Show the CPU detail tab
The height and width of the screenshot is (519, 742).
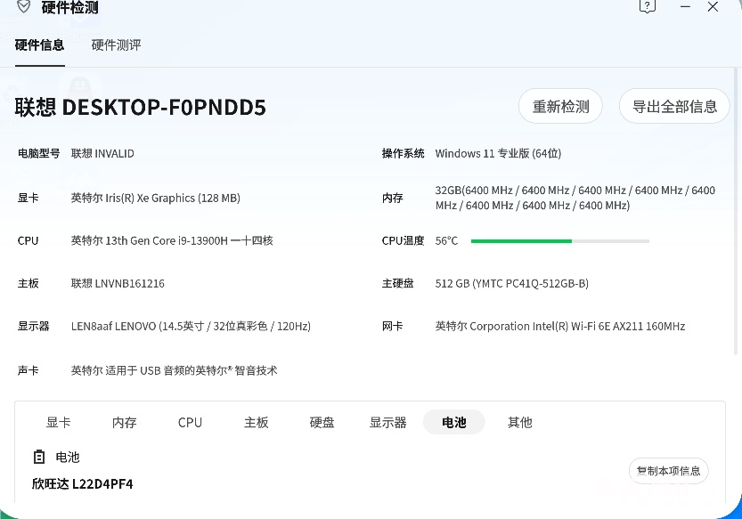click(190, 423)
